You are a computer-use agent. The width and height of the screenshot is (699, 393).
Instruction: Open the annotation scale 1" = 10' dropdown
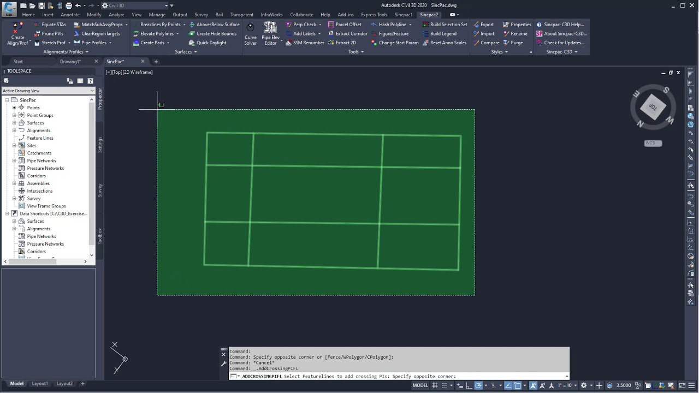[x=567, y=385]
